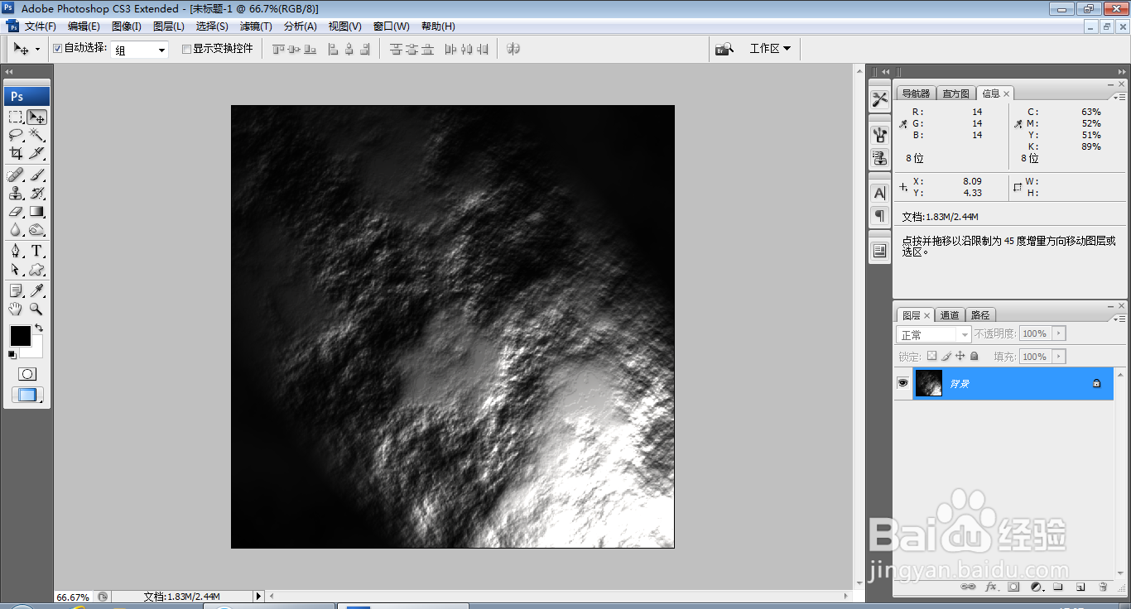This screenshot has height=609, width=1131.
Task: Open the Tool Presets dock icon
Action: 879,99
